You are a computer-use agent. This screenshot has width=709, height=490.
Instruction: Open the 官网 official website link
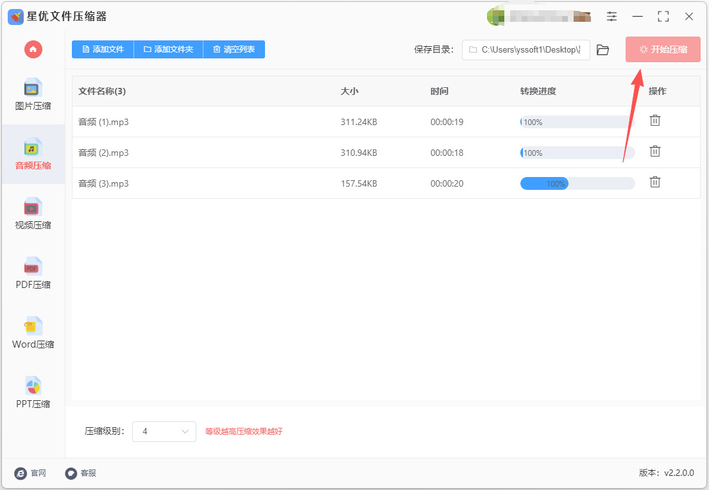[x=30, y=473]
